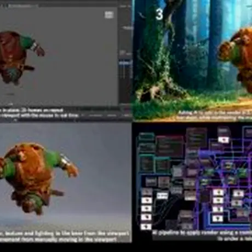Click the highlighted blue row in the dark side panel
Image resolution: width=252 pixels, height=252 pixels.
(125, 63)
